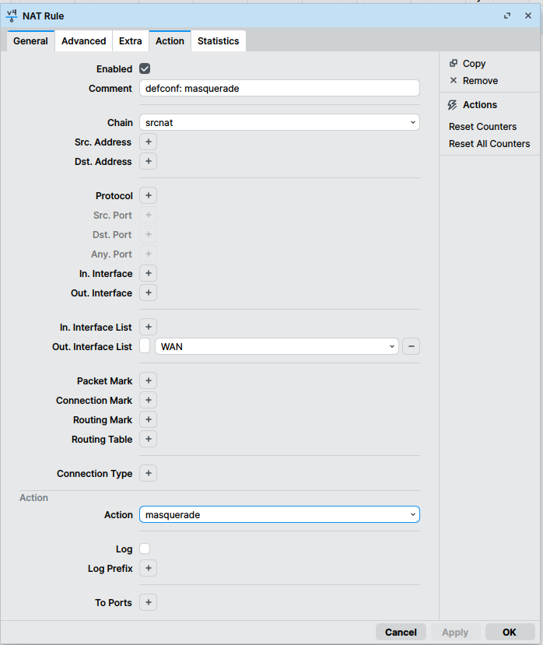Open the Chain srcnat dropdown
Viewport: 543px width, 645px height.
pos(279,123)
